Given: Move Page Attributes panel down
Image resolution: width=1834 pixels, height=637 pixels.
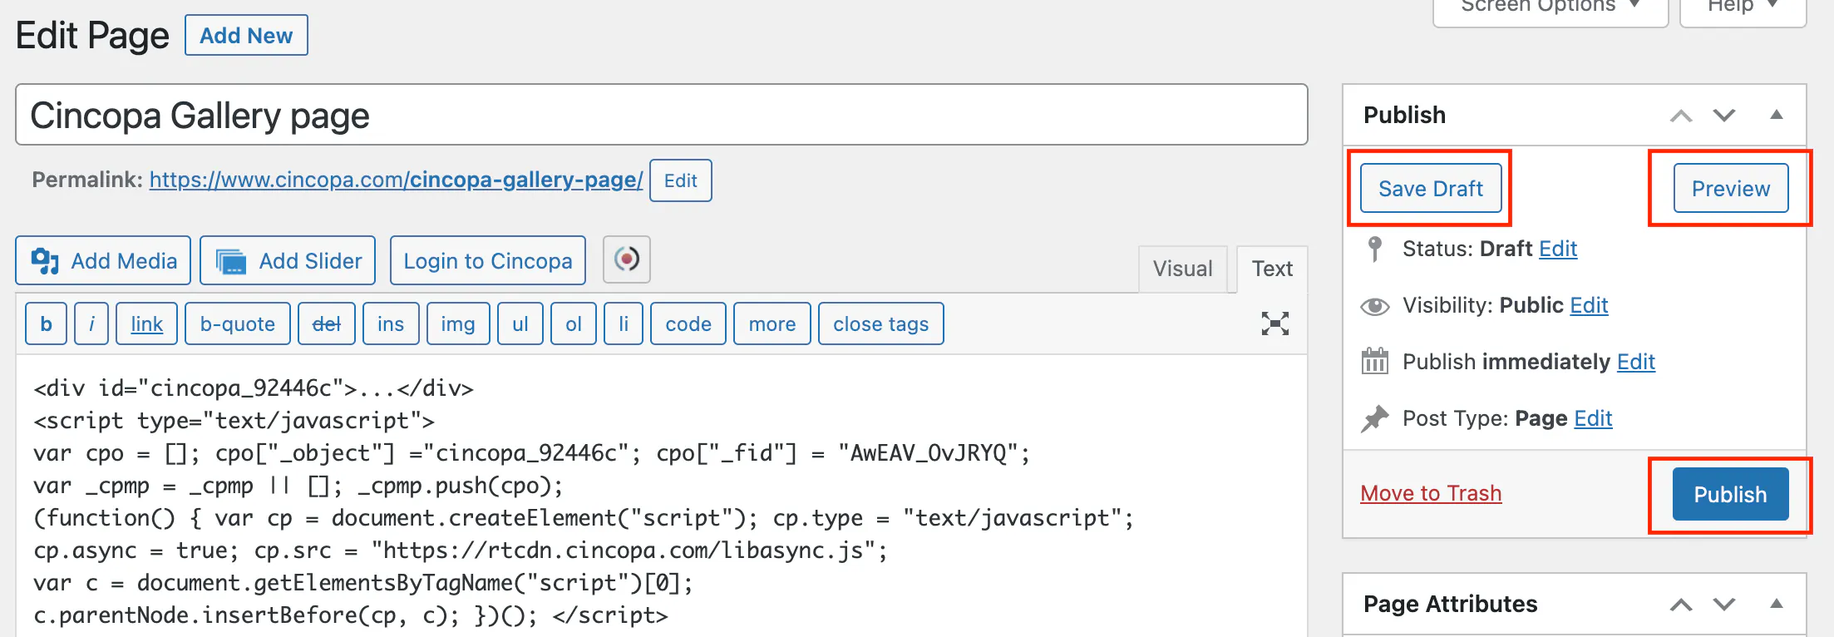Looking at the screenshot, I should point(1724,605).
